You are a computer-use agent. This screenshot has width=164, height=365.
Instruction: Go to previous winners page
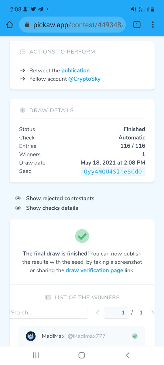coord(97,312)
